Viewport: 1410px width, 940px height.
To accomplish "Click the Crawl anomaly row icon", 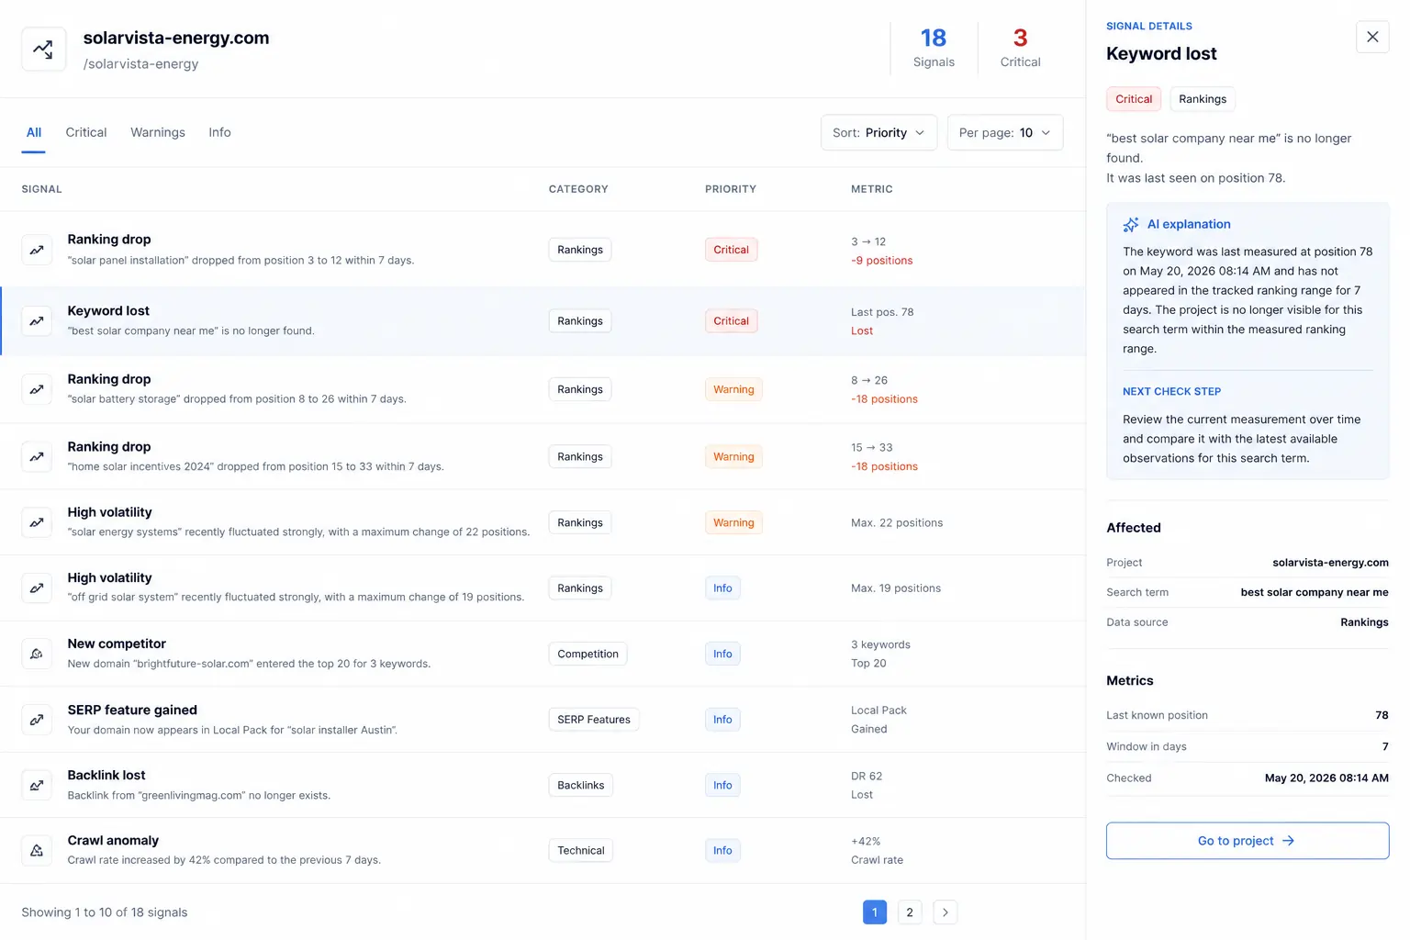I will pyautogui.click(x=37, y=850).
